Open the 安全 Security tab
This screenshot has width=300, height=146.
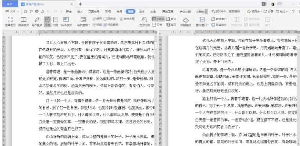click(153, 11)
